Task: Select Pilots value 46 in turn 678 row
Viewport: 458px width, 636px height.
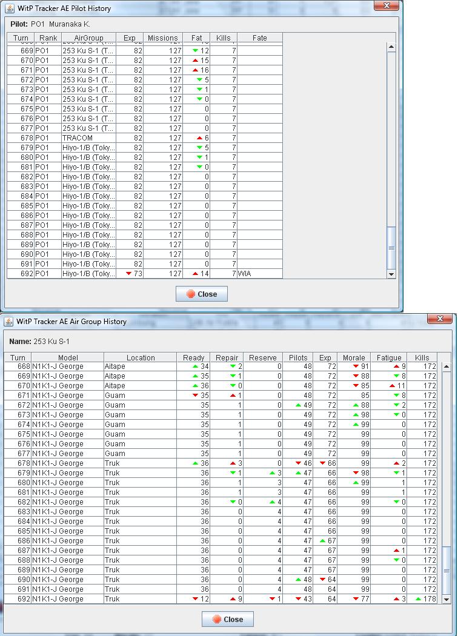Action: coord(298,463)
